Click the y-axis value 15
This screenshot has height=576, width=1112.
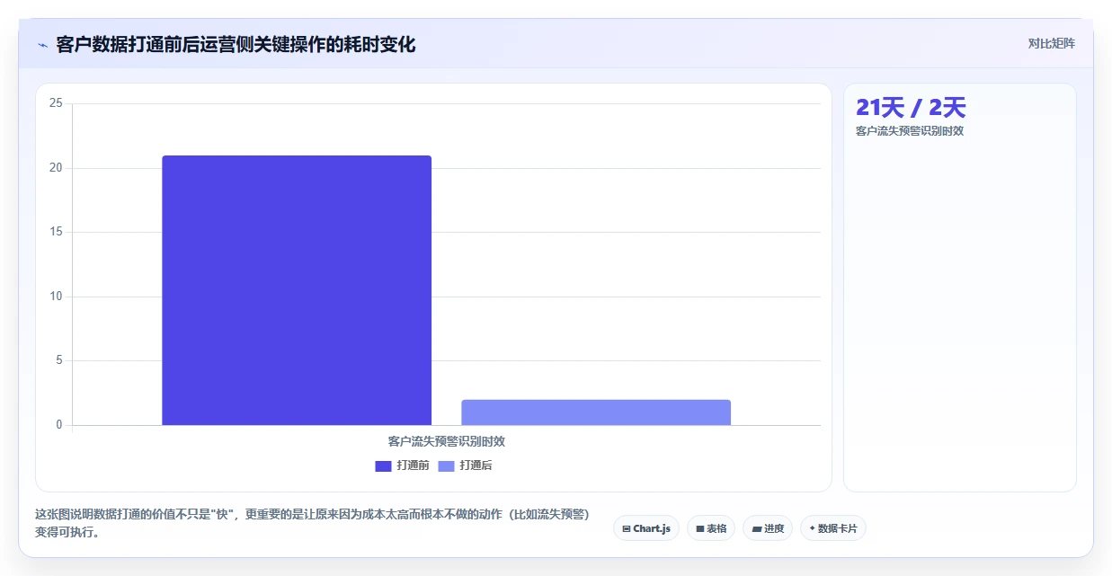tap(56, 232)
